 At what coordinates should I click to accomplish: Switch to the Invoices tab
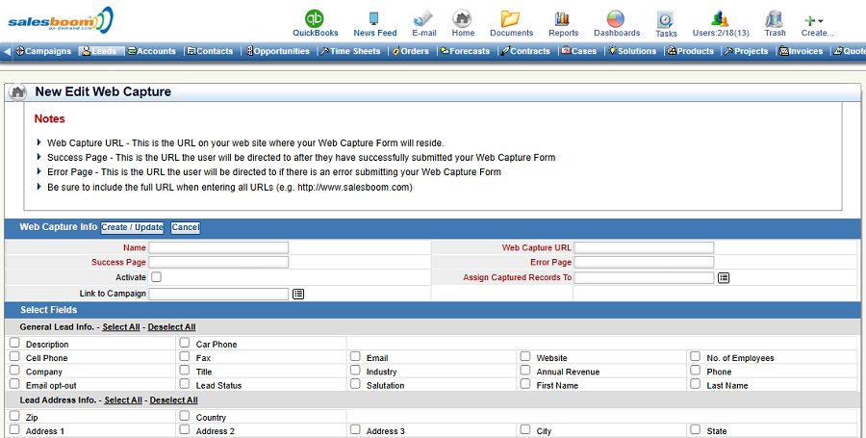[x=802, y=51]
